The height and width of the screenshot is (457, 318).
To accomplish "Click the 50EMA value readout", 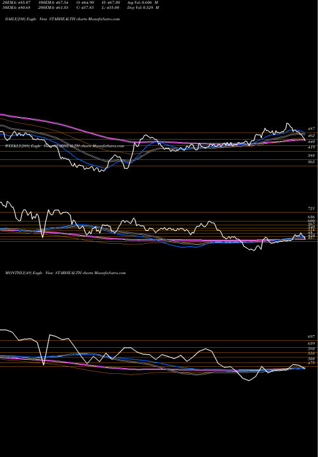I will pyautogui.click(x=18, y=8).
